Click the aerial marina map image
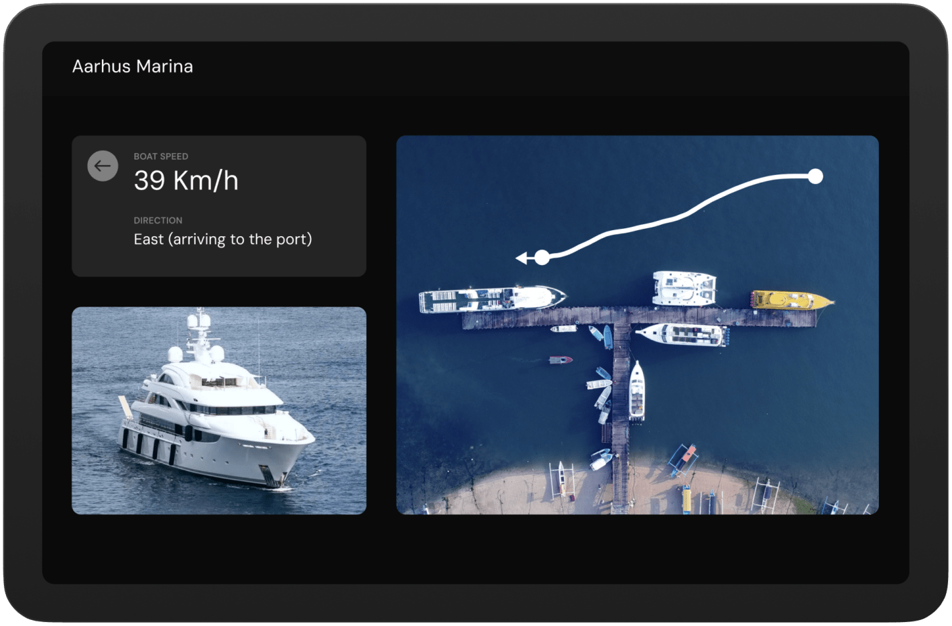The height and width of the screenshot is (626, 952). pos(638,325)
